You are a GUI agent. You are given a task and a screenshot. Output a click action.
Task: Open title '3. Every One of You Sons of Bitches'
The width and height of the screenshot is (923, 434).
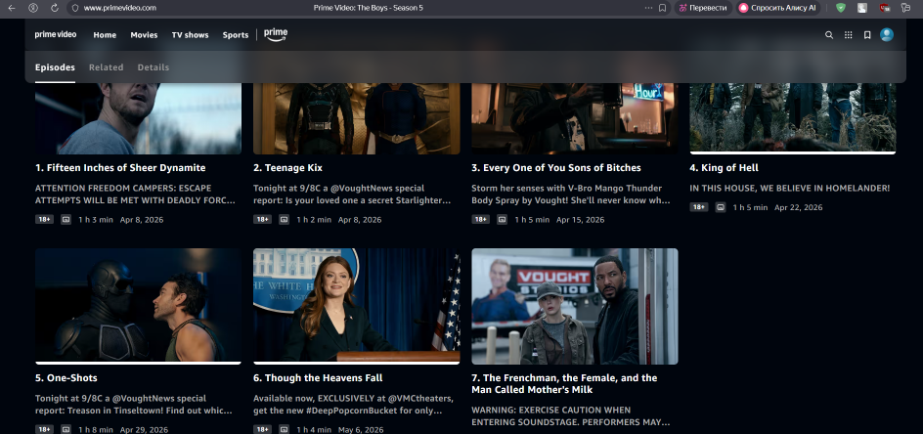click(556, 168)
